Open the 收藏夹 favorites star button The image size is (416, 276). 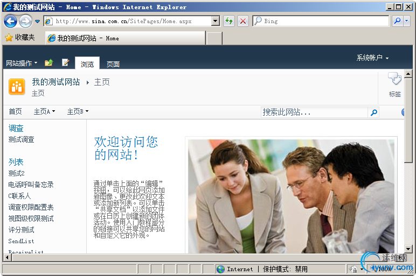(19, 37)
